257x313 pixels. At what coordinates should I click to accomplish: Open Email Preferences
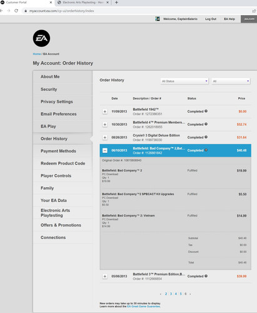click(x=63, y=114)
